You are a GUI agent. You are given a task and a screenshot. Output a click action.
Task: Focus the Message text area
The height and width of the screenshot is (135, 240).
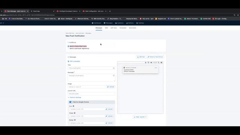[x=91, y=78]
